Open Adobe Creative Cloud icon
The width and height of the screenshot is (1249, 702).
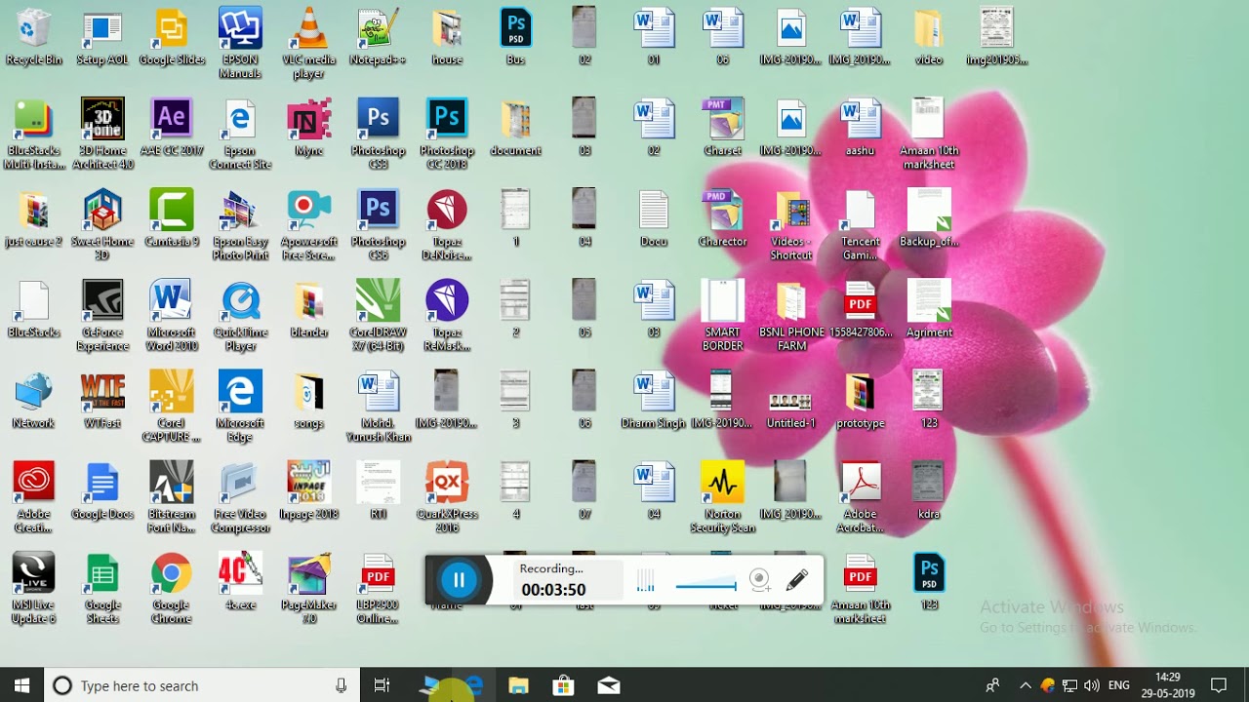(33, 496)
